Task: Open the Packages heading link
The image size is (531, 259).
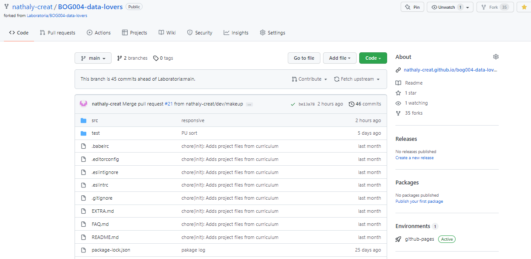Action: (407, 183)
